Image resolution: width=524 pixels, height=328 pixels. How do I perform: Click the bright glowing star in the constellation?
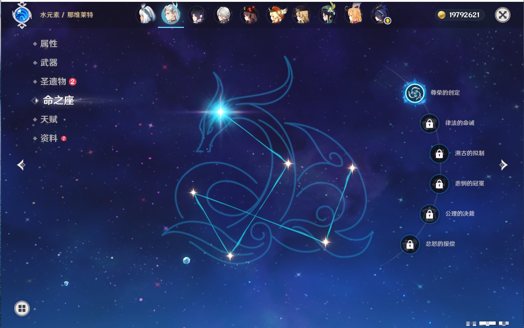point(220,112)
